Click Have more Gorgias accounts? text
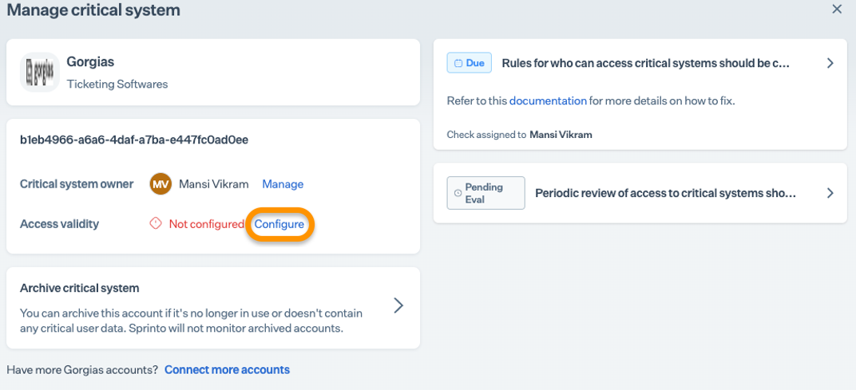 pos(82,370)
